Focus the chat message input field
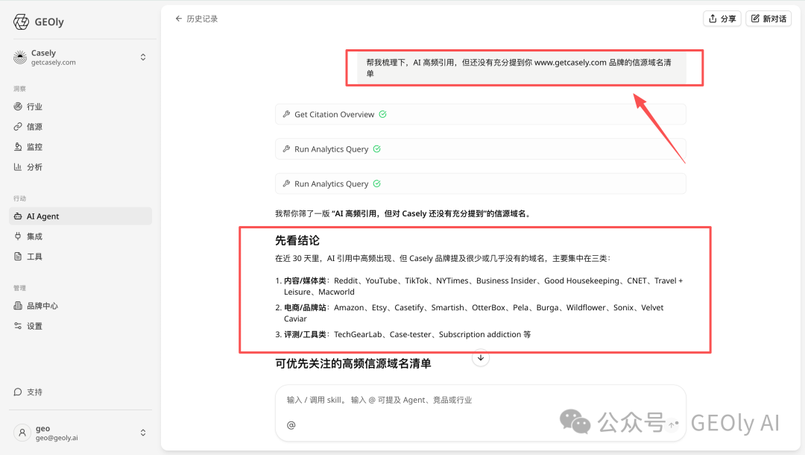This screenshot has height=455, width=805. (x=481, y=400)
